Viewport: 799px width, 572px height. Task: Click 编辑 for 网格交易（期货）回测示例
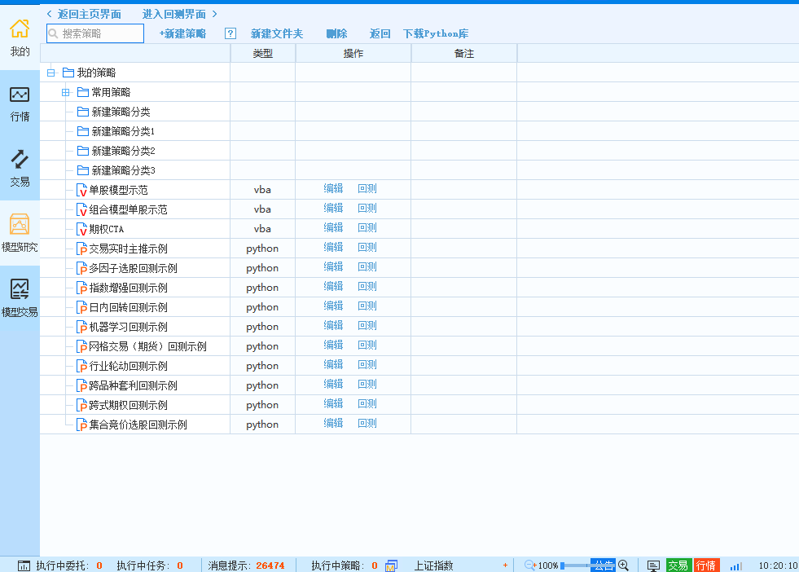tap(333, 345)
